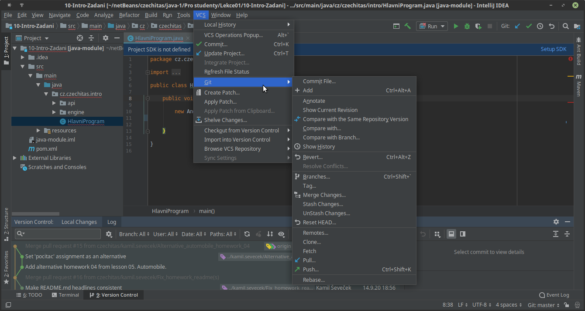Image resolution: width=585 pixels, height=311 pixels.
Task: Open Git history with the toolbar clock icon
Action: pyautogui.click(x=540, y=26)
